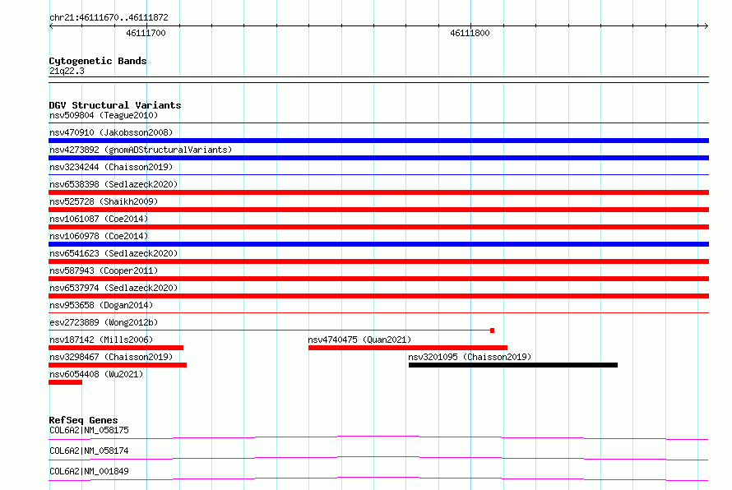Click the left arrow on the coordinate ruler

pos(51,25)
